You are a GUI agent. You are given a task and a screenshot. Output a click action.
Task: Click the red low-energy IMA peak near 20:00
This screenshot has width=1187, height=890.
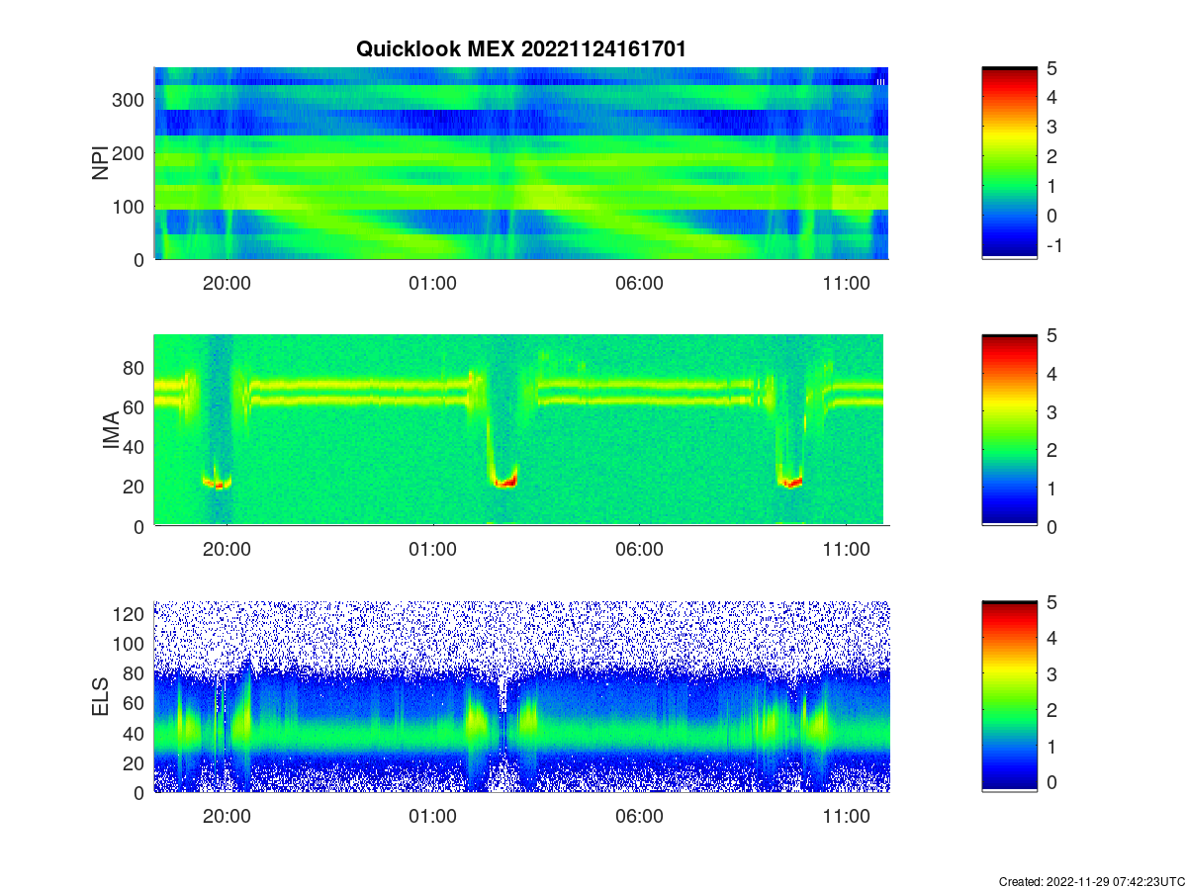coord(218,483)
